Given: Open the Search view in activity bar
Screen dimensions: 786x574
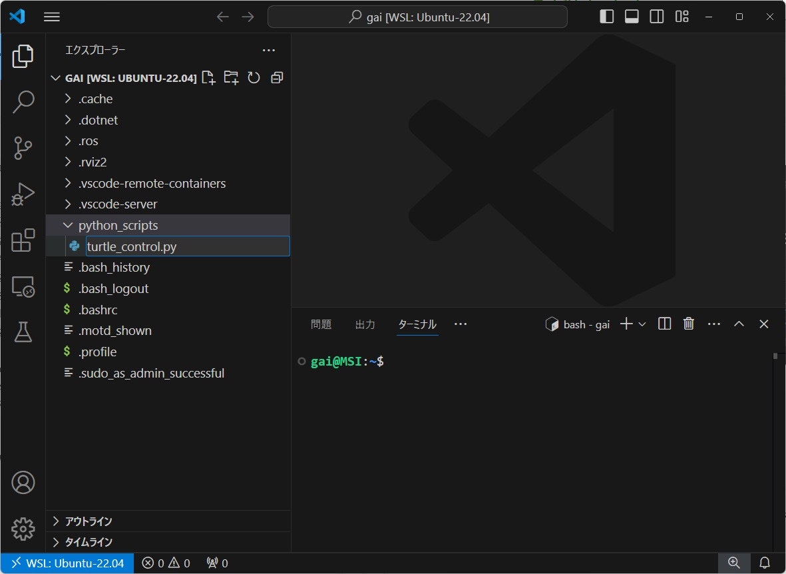Looking at the screenshot, I should pos(23,103).
